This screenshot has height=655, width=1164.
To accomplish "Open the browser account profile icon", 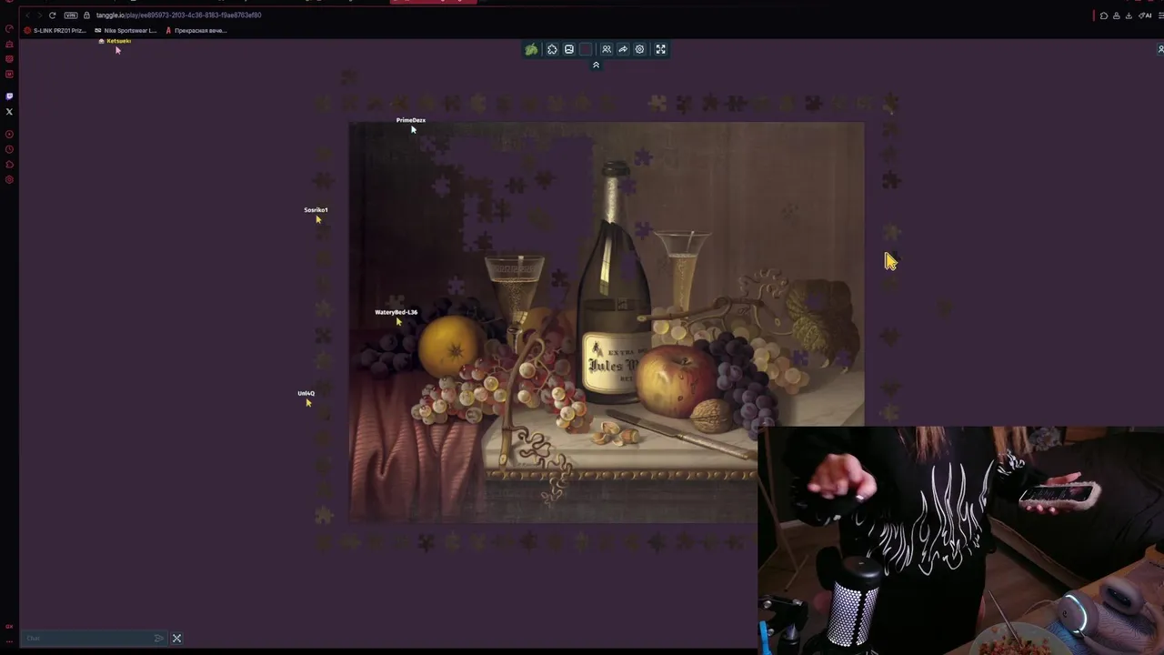I will (1117, 15).
